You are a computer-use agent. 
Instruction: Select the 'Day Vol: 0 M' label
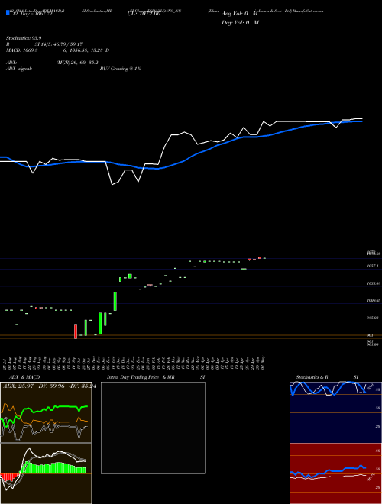pyautogui.click(x=240, y=23)
